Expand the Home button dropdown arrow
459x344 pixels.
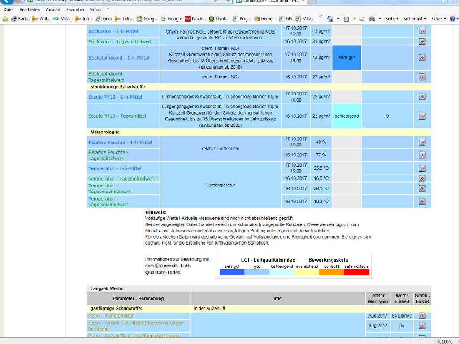coord(338,19)
